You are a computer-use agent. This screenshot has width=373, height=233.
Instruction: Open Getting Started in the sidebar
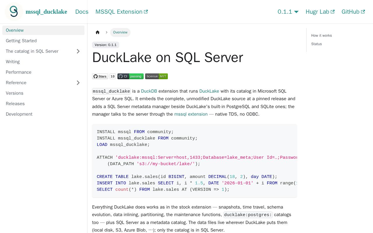coord(43,41)
